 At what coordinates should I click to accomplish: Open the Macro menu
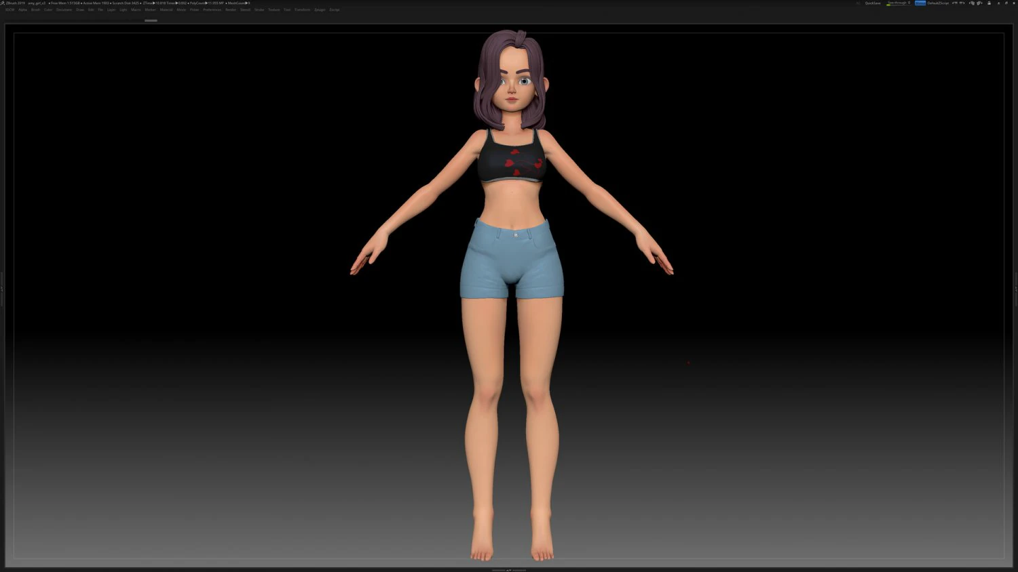pos(136,9)
